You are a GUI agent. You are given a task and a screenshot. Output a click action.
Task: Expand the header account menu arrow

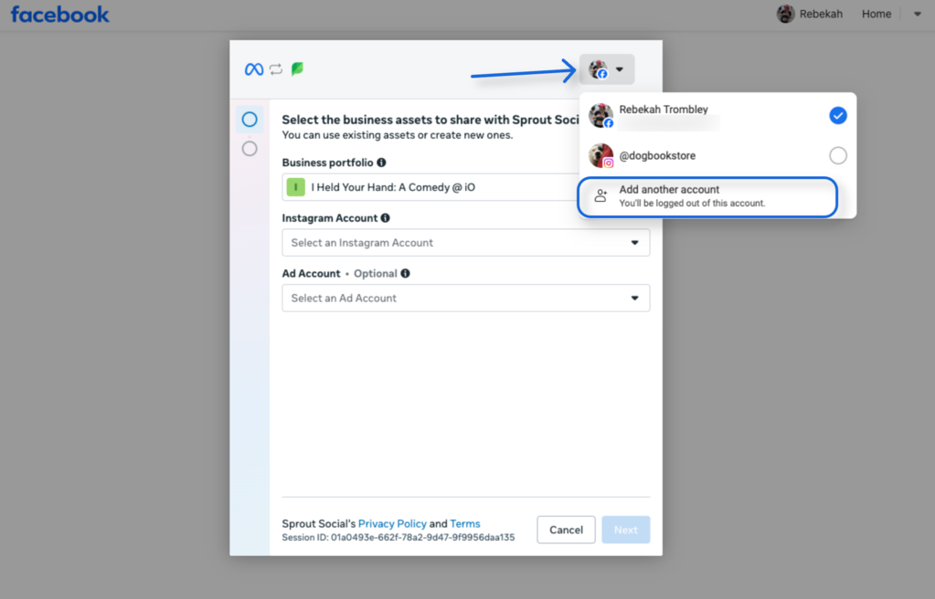[x=917, y=14]
